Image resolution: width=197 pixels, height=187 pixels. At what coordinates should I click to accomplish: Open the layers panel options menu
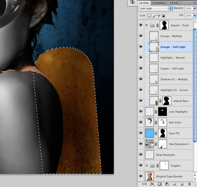coord(194,3)
